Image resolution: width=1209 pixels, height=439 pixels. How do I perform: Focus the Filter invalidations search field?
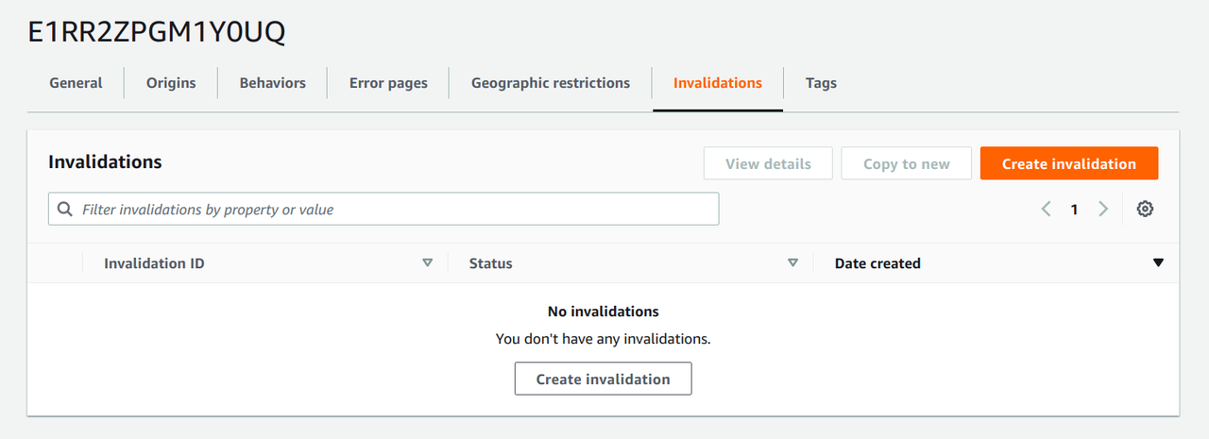pyautogui.click(x=397, y=210)
